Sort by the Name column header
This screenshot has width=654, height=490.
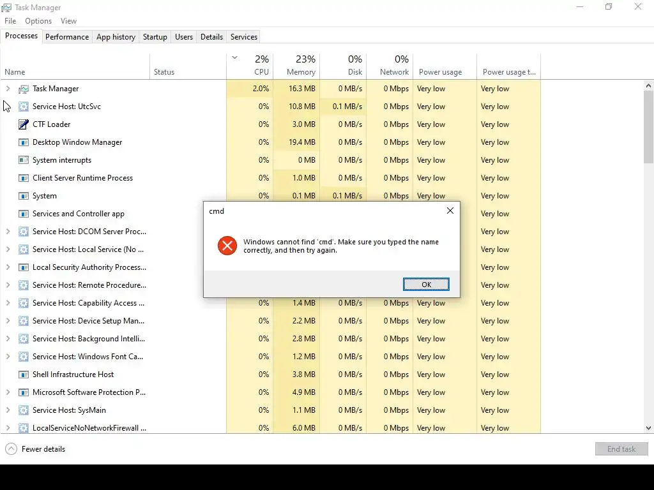(75, 66)
